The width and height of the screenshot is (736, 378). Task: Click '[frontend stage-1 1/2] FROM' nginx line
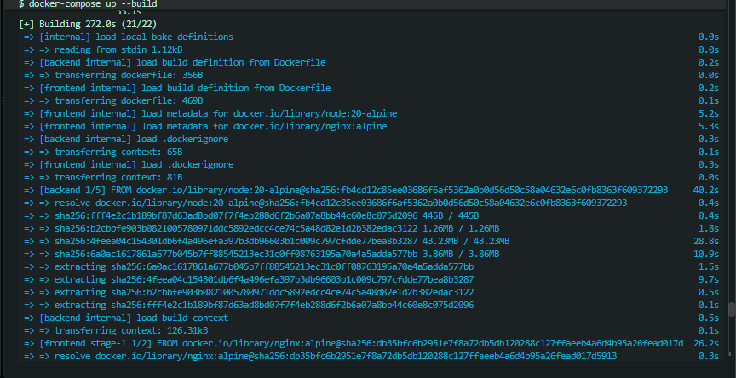pyautogui.click(x=354, y=343)
